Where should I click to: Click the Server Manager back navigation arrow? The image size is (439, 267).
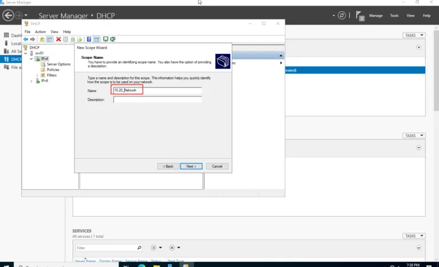[x=8, y=15]
